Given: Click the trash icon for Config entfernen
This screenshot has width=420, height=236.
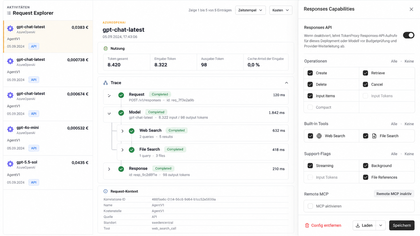Looking at the screenshot, I should (x=307, y=225).
